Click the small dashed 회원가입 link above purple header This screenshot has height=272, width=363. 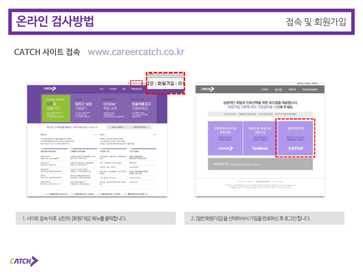point(136,83)
